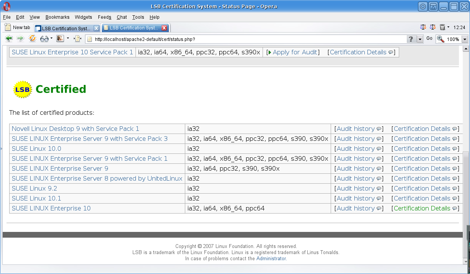Open Novell Linux Desktop 9 with Service Pack 1
The height and width of the screenshot is (274, 470).
click(x=75, y=129)
